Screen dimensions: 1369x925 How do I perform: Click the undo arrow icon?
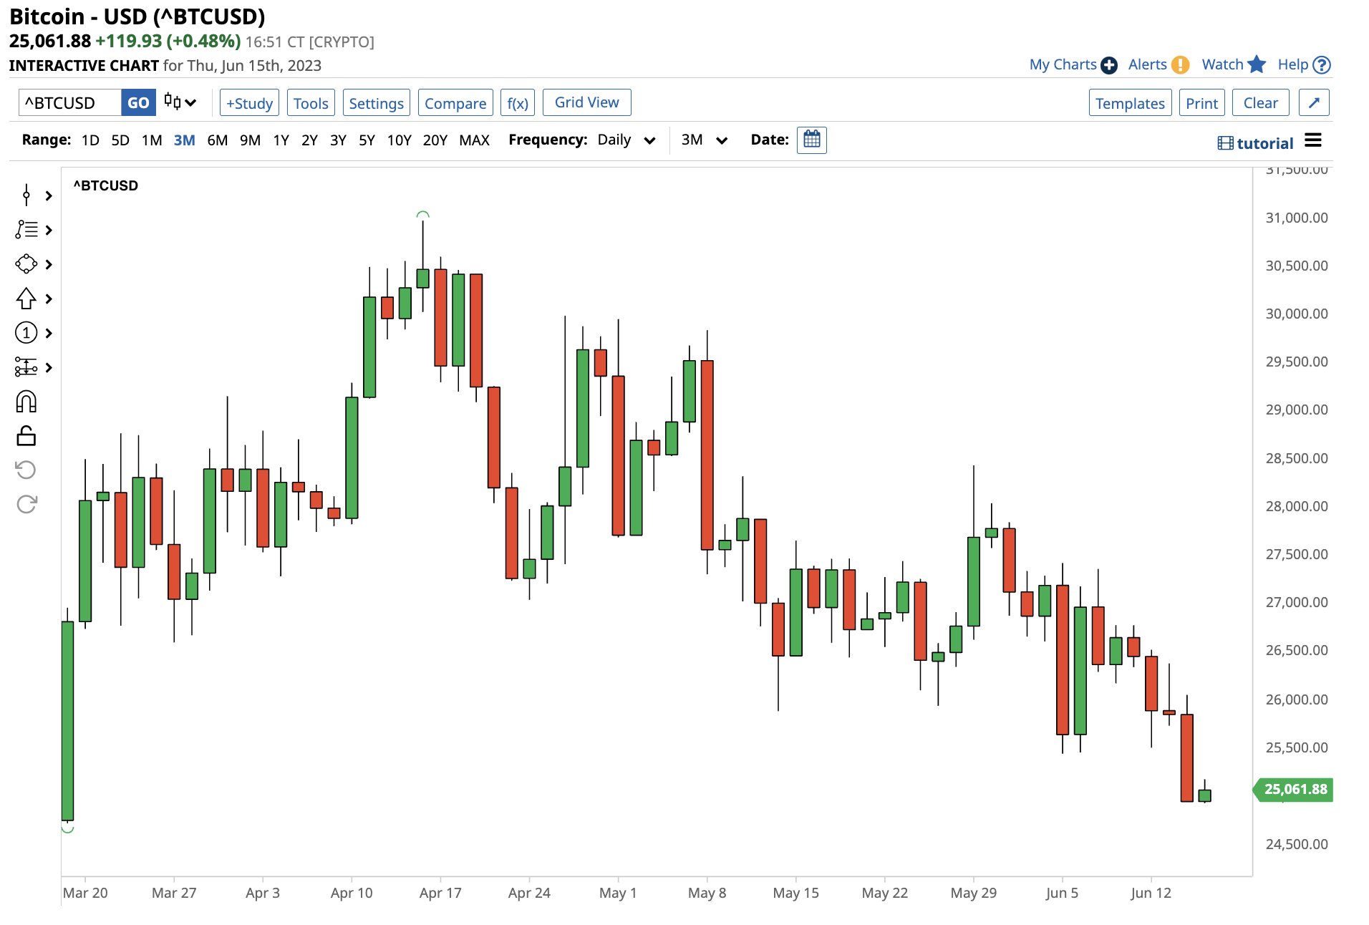click(26, 470)
